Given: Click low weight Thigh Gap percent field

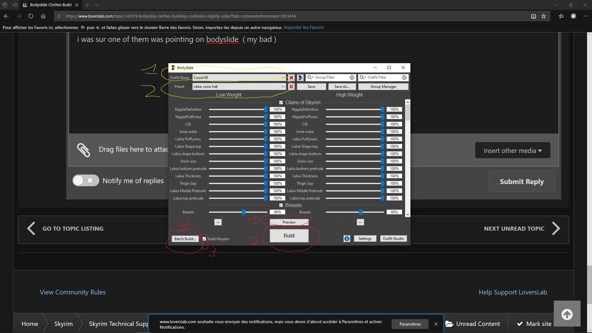Looking at the screenshot, I should coord(277,183).
